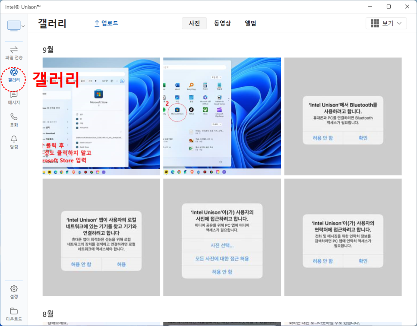Viewport: 417px width, 326px height.
Task: Open the photo access permission thumbnail
Action: coord(222,237)
